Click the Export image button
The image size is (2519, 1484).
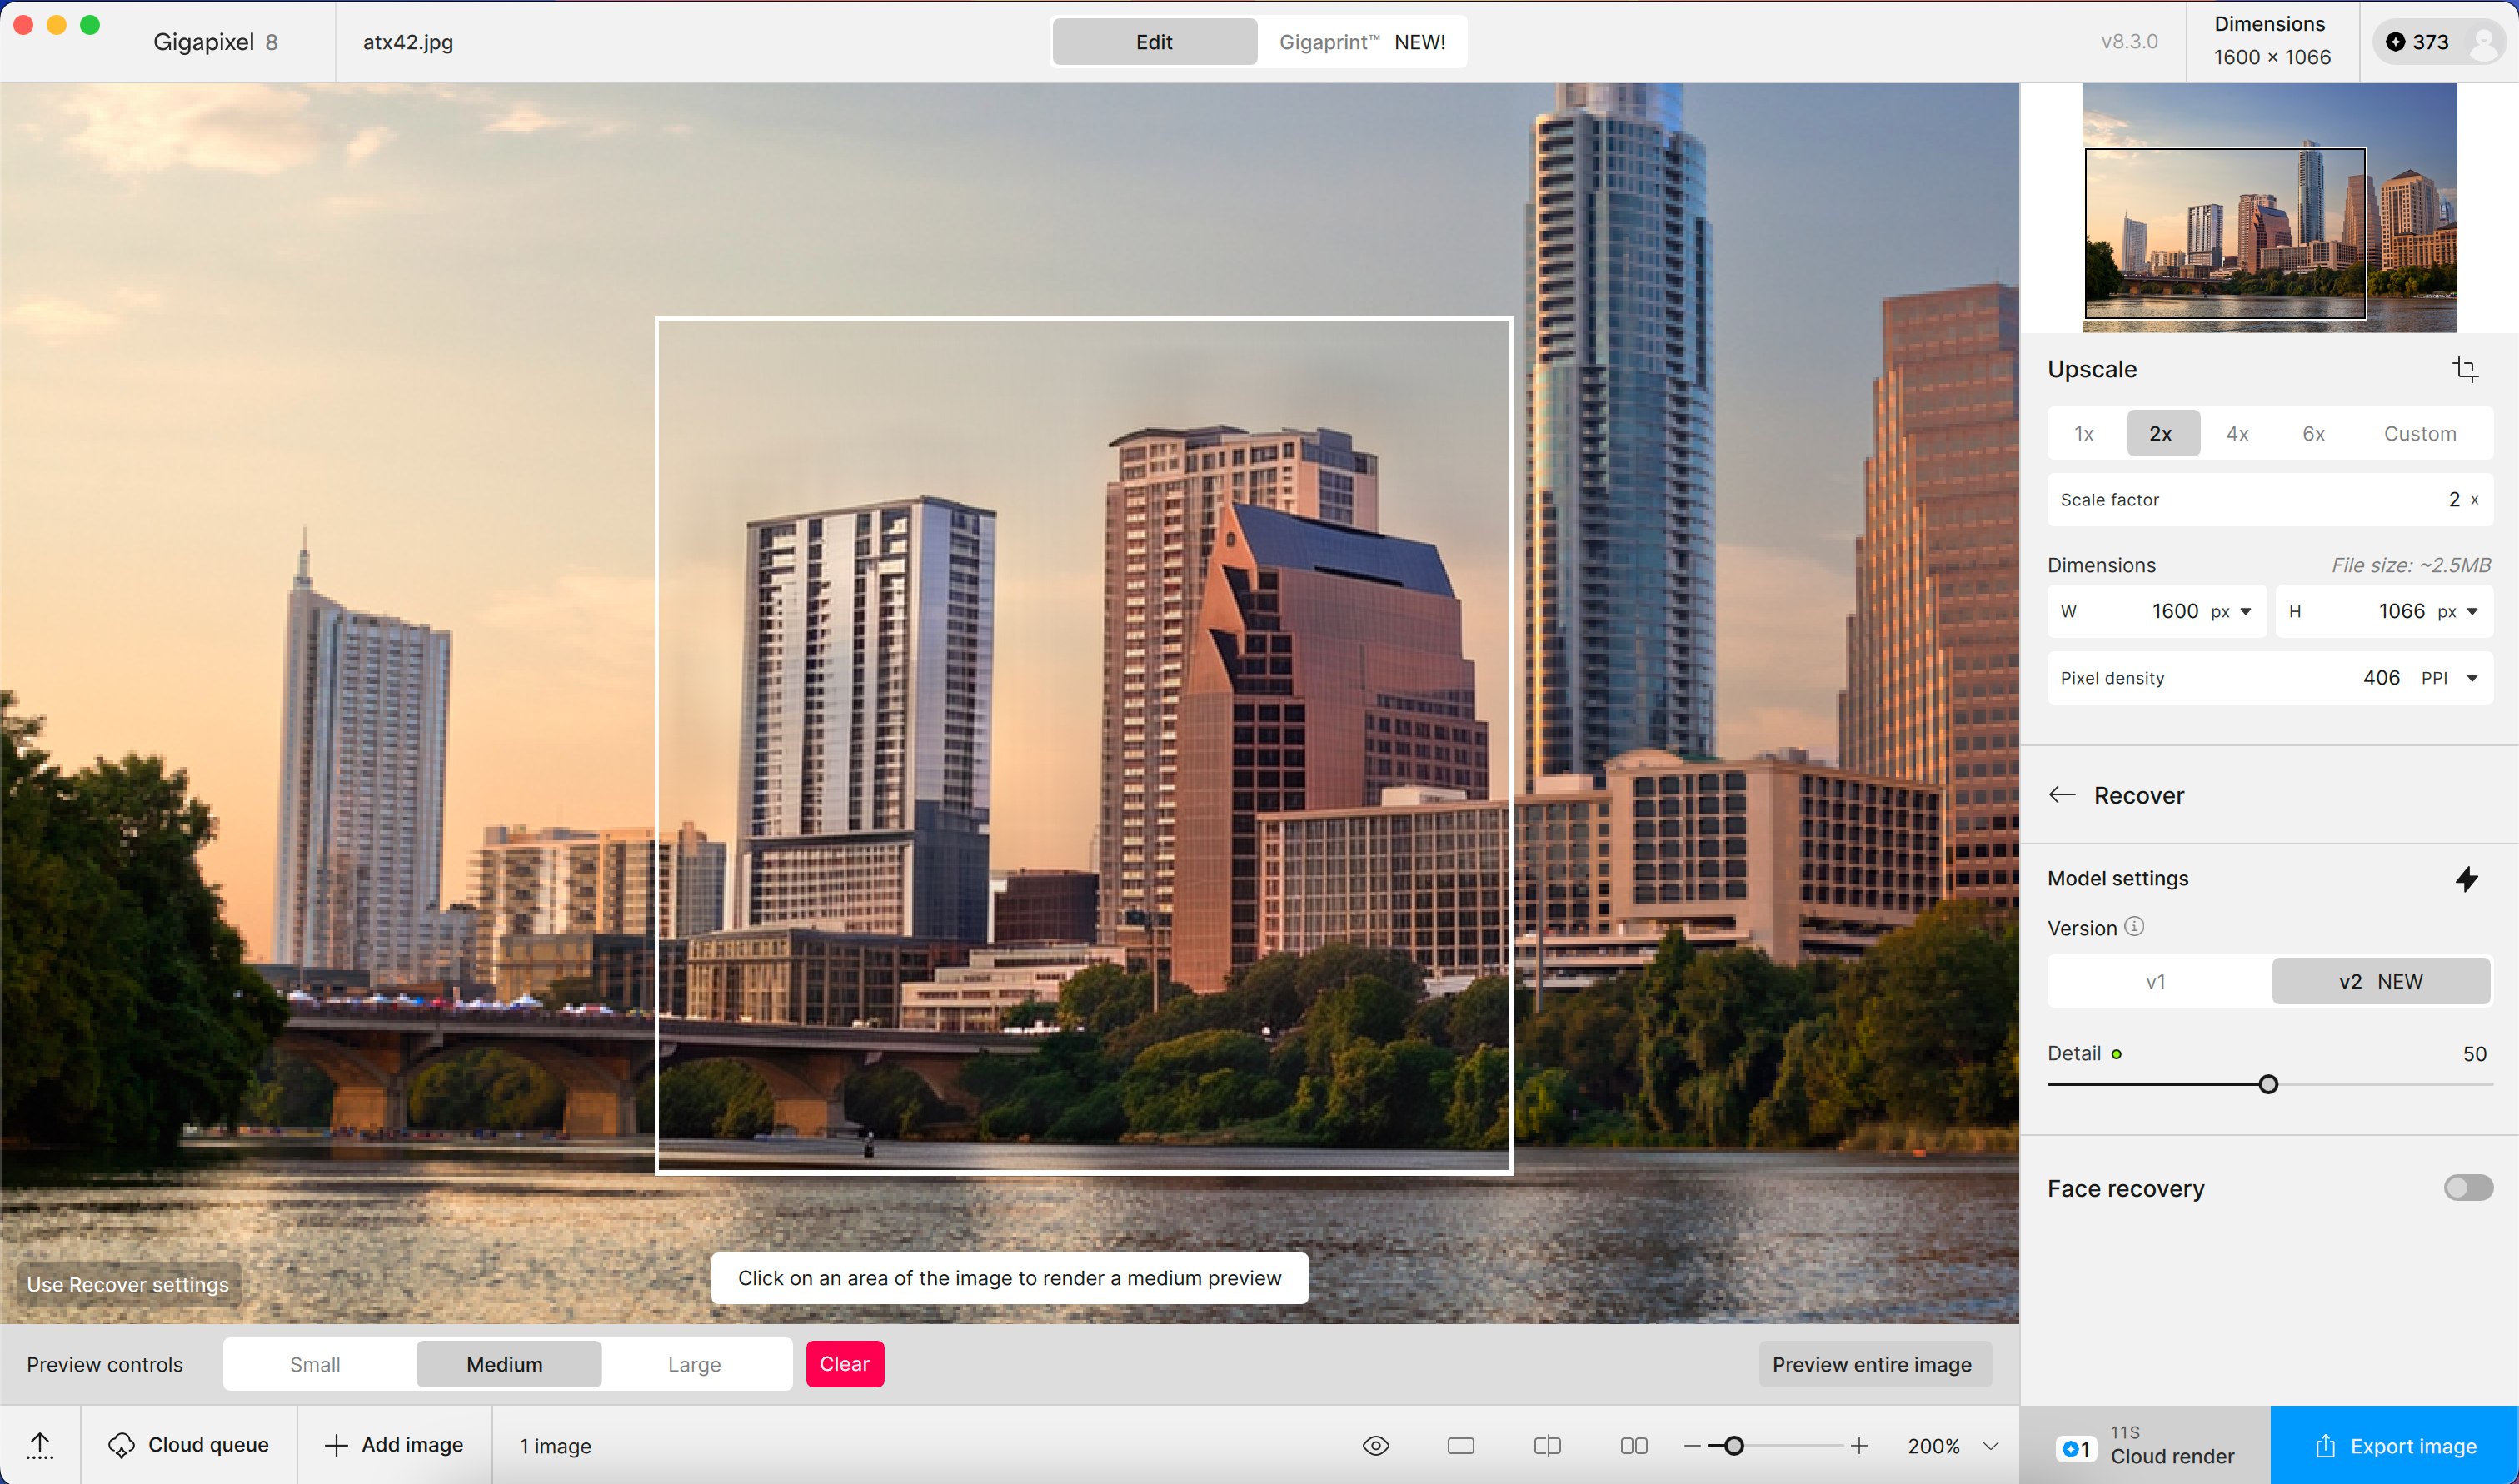(x=2394, y=1446)
